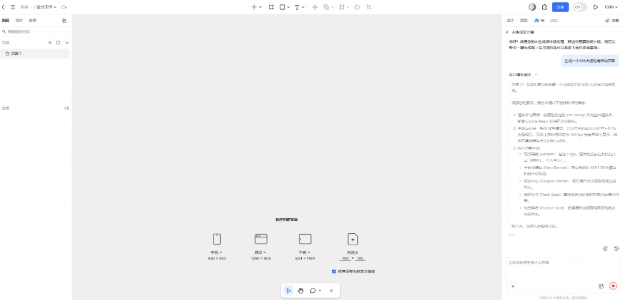The image size is (623, 300).
Task: Open the 100% zoom dropdown
Action: [x=611, y=7]
